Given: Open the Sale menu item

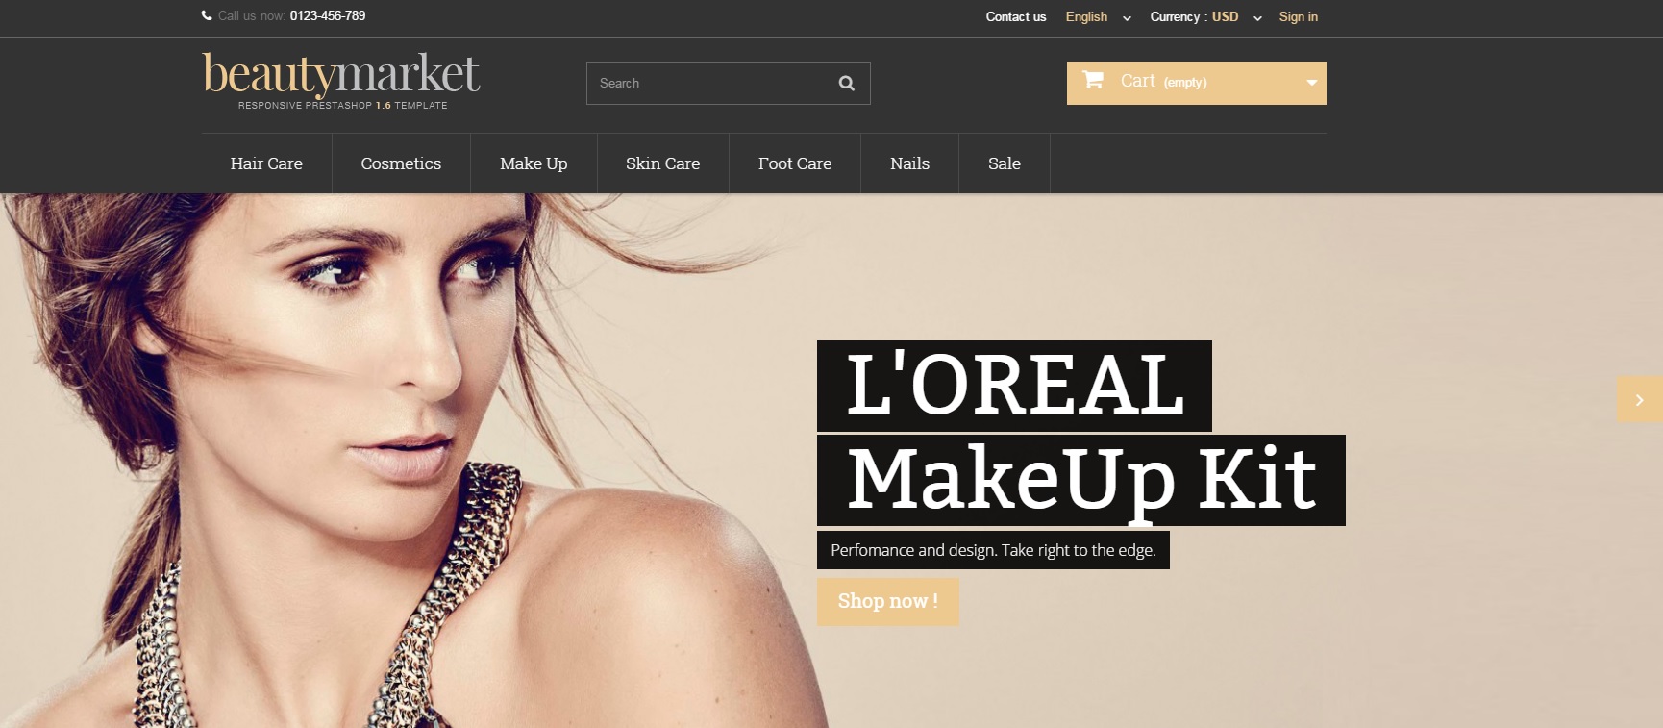Looking at the screenshot, I should 1005,163.
